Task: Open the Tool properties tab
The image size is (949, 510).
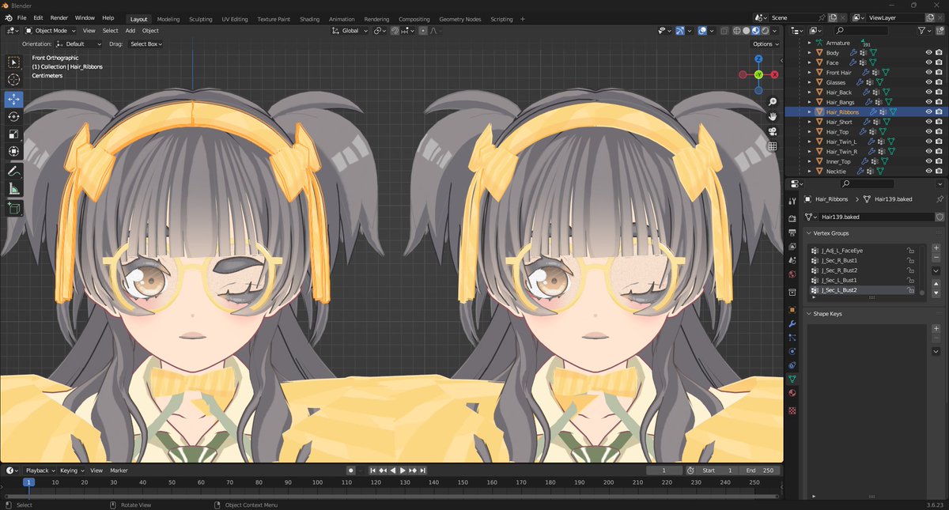Action: [x=792, y=201]
